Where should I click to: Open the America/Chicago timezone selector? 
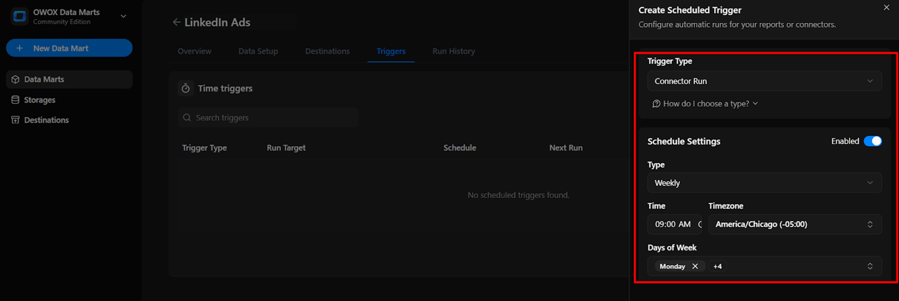(795, 224)
